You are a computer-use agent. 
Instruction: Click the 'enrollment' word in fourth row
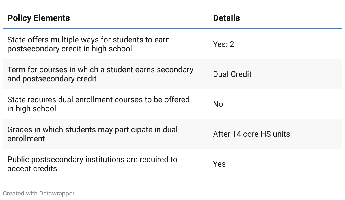(26, 139)
